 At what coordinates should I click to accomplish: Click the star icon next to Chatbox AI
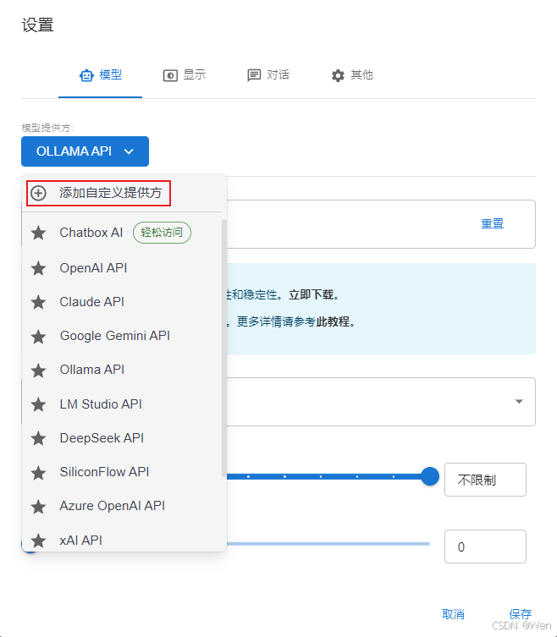tap(39, 233)
